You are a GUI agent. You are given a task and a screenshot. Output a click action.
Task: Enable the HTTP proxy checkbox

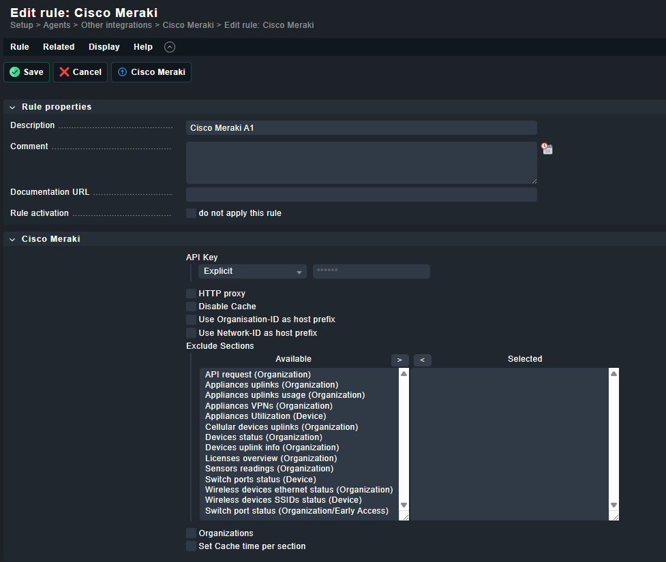[x=191, y=294]
